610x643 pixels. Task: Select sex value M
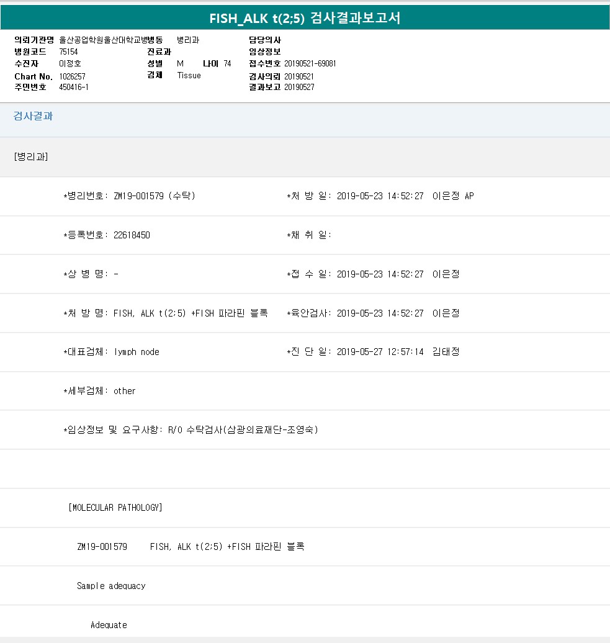(180, 63)
